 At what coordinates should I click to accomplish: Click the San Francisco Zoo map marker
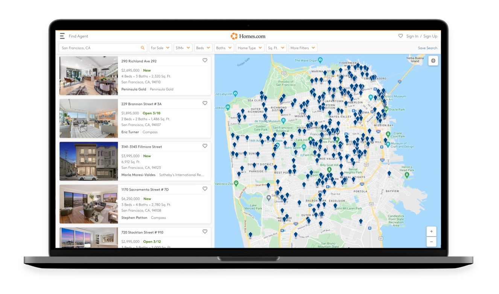pos(236,183)
